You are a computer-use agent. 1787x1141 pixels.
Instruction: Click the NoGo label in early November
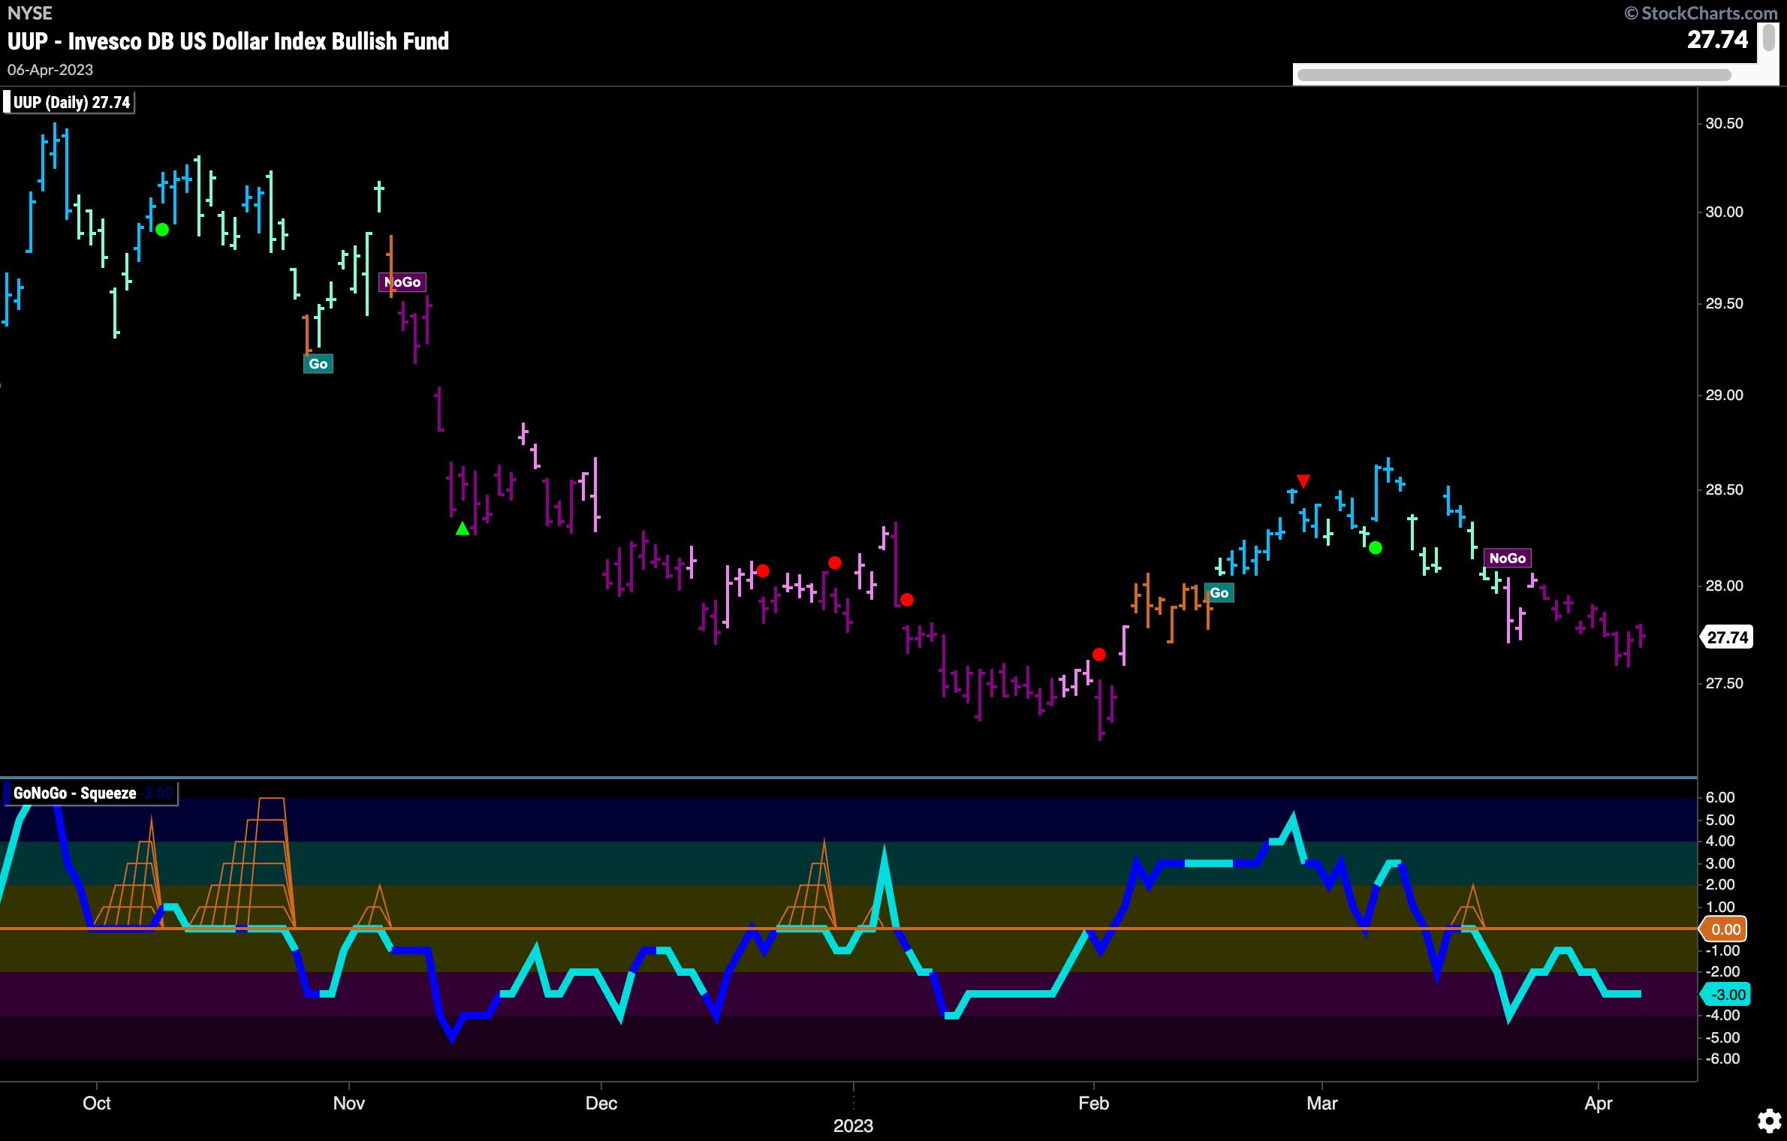point(402,282)
